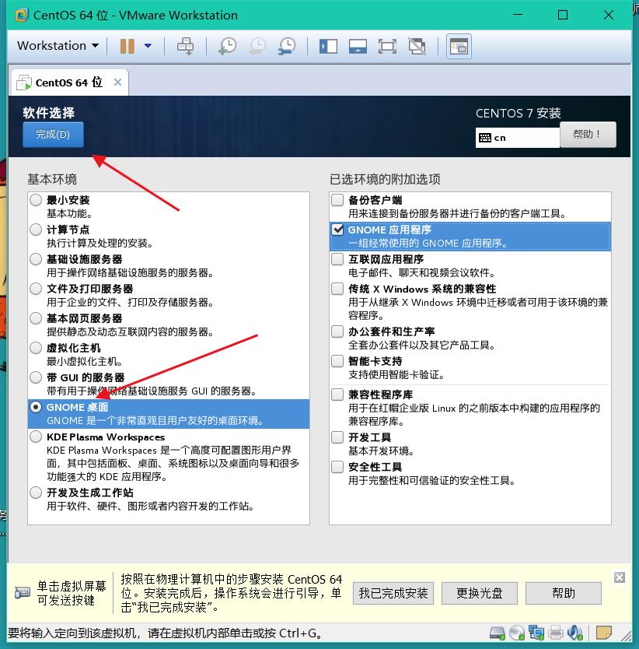
Task: Click the keyboard icon in hint bar
Action: [x=23, y=592]
